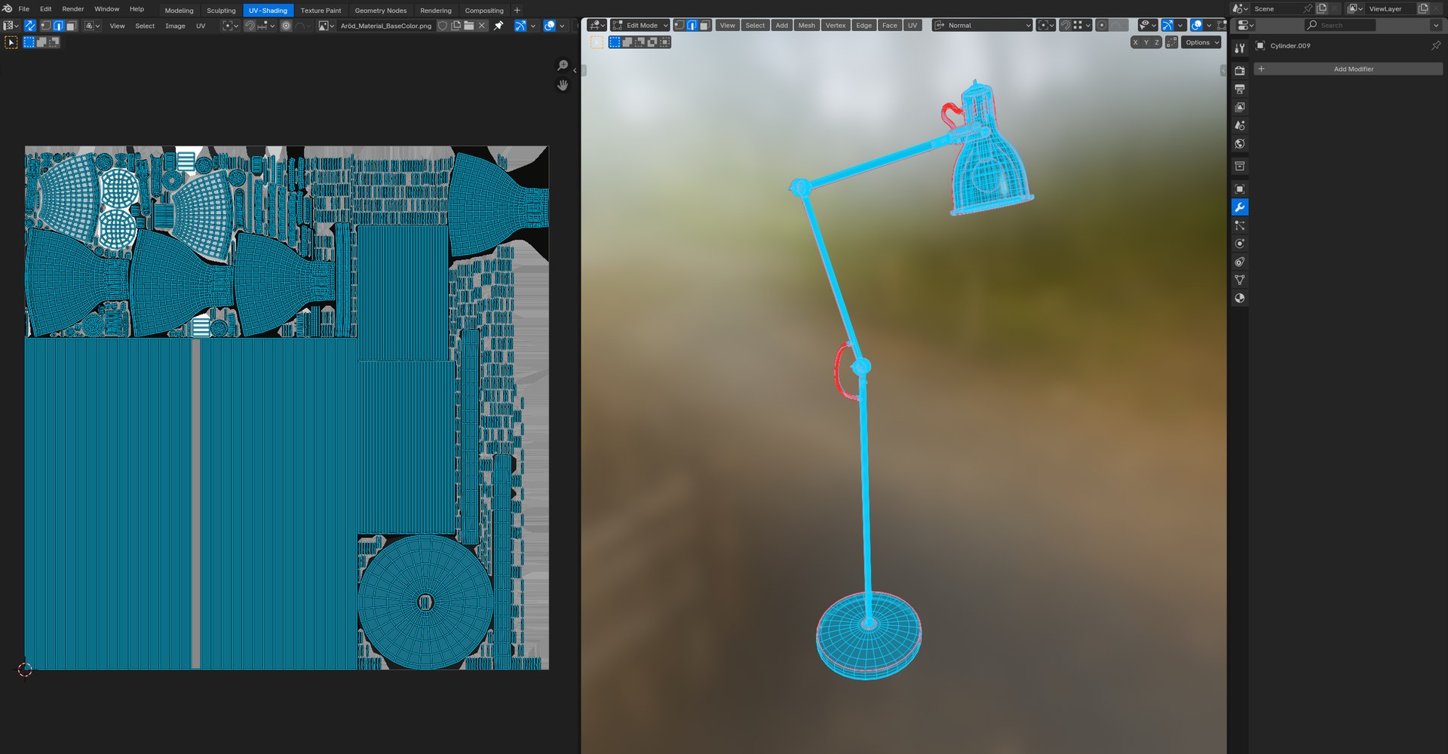Toggle snapping magnet in UV editor

pos(250,26)
